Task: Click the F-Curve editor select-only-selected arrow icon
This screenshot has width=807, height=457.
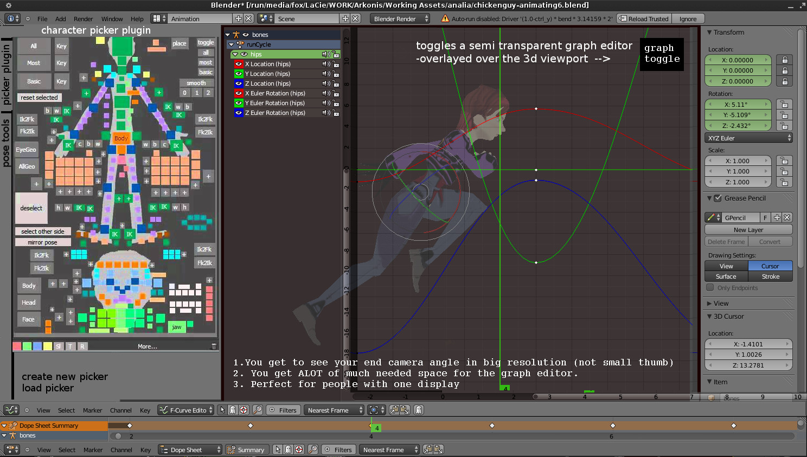Action: coord(222,410)
